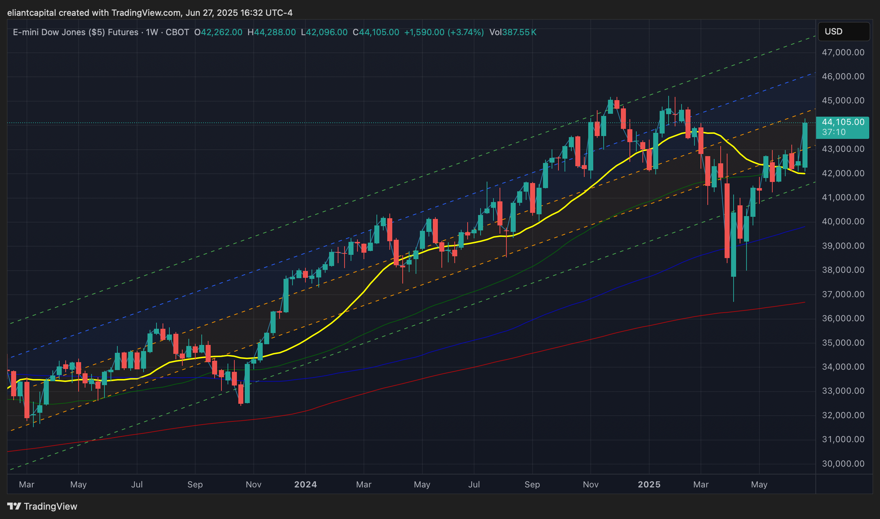Click the 2025 label on time axis
880x519 pixels.
(649, 485)
